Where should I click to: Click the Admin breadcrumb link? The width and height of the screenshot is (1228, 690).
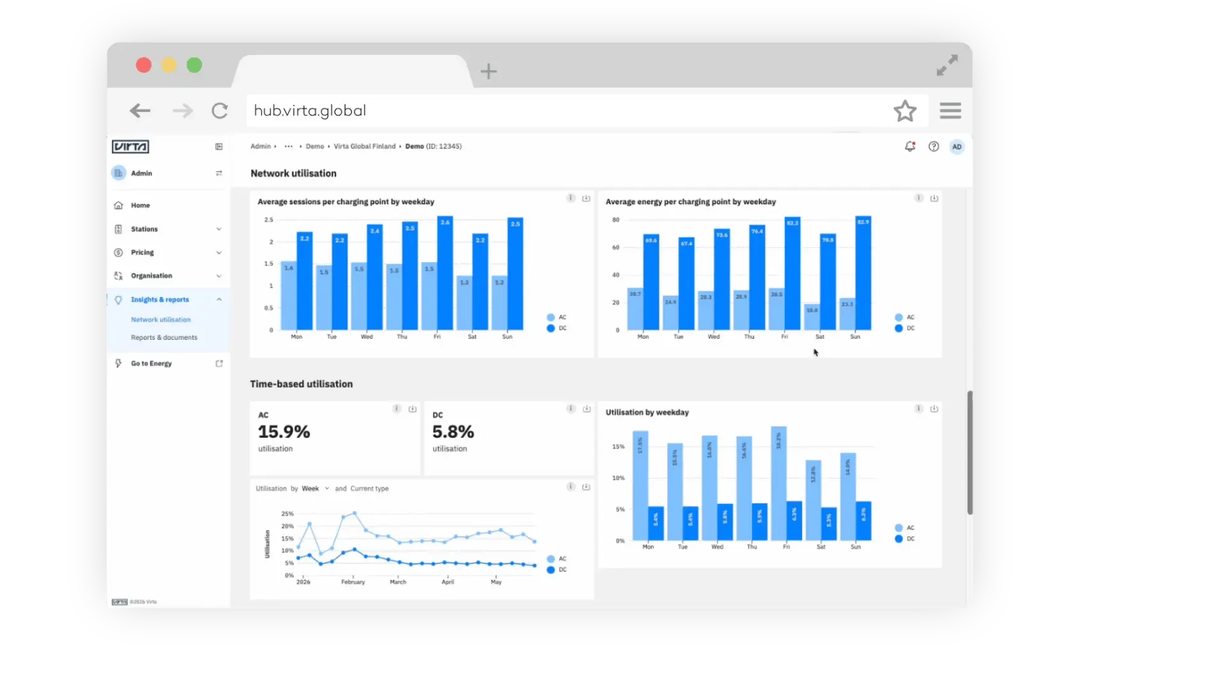(x=260, y=146)
